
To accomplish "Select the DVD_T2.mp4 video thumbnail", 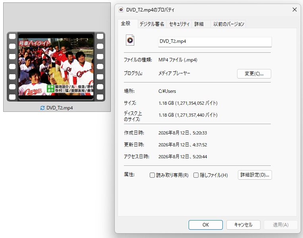I will click(x=56, y=67).
